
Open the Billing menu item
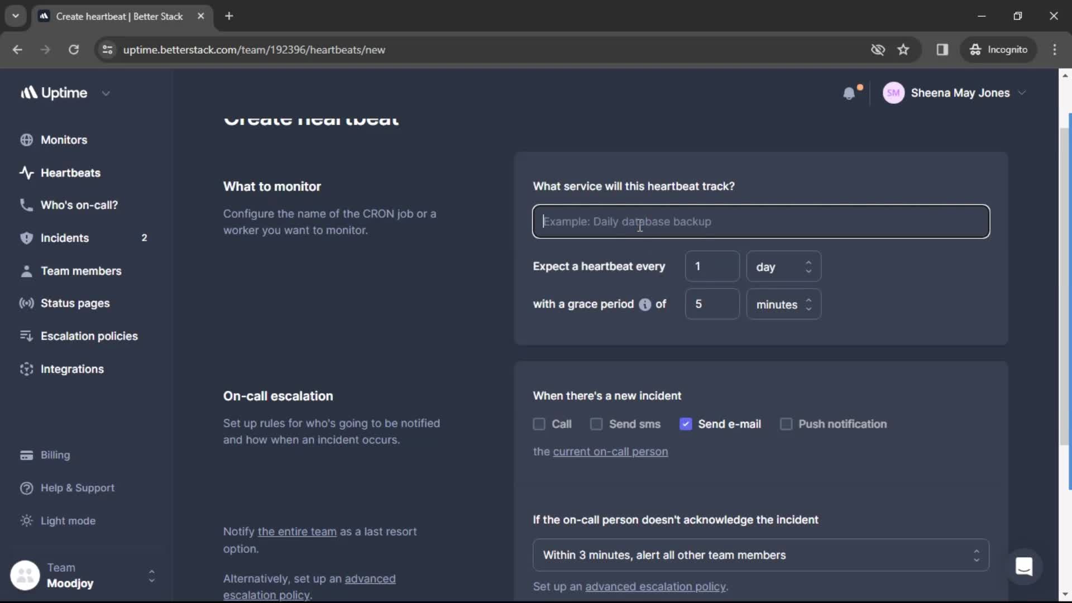55,454
